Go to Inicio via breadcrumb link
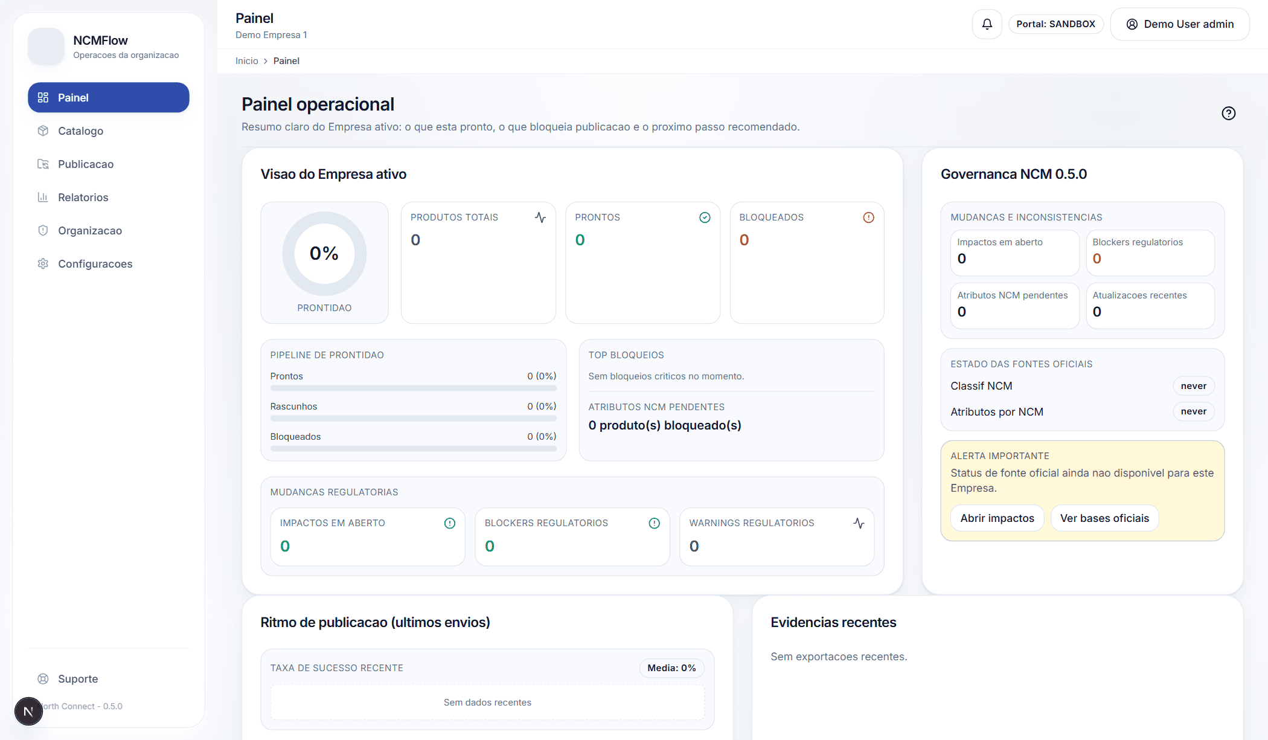Screen dimensions: 1268x740 pos(246,61)
